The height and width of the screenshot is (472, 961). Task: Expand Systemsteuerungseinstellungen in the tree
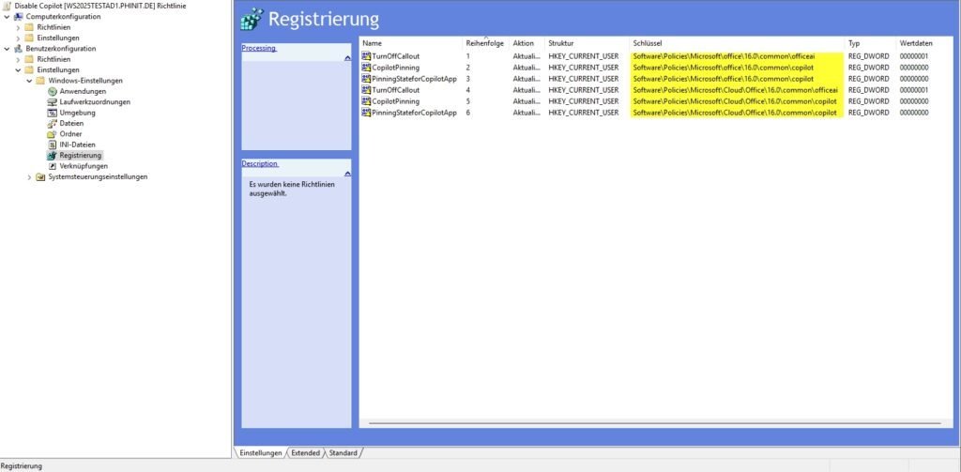[29, 176]
